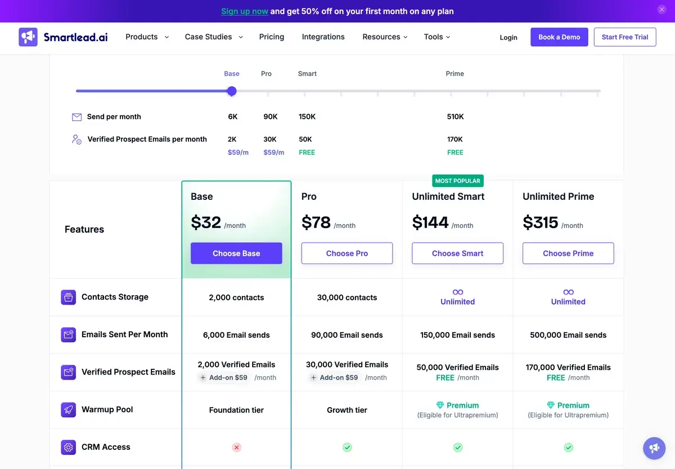Click the Foundation tier cell
The image size is (675, 469).
236,410
